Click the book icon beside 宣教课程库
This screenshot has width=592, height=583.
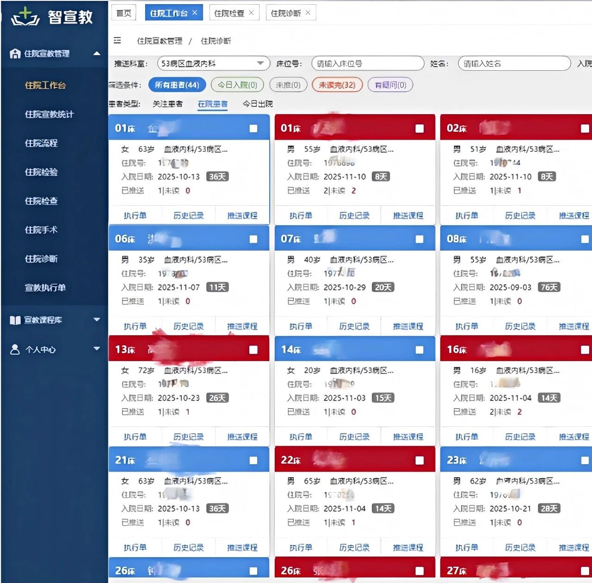tap(15, 320)
